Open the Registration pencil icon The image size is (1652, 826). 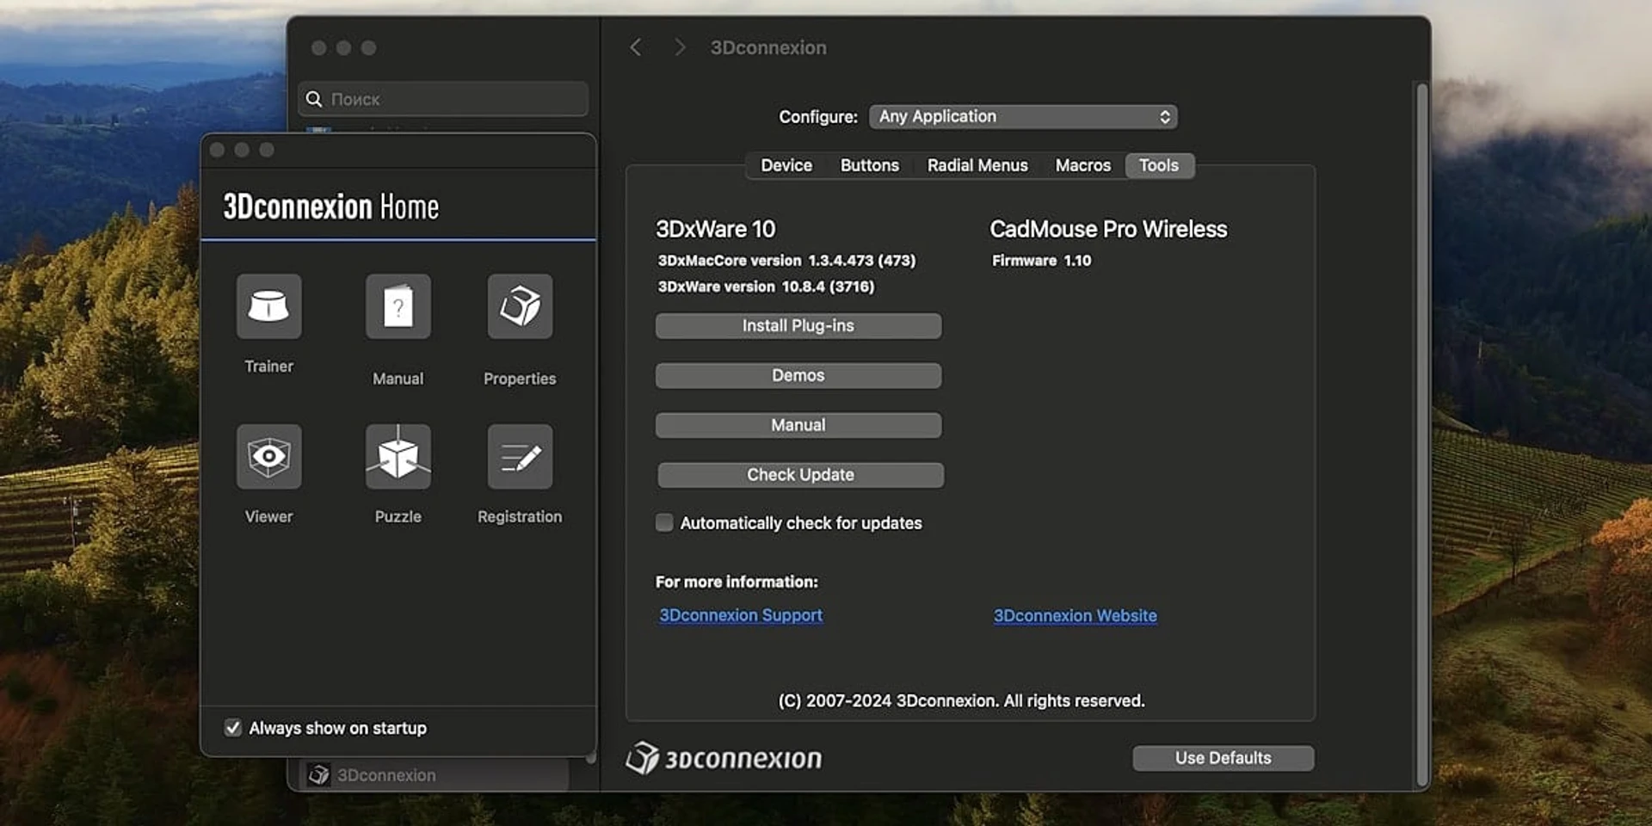pos(520,456)
